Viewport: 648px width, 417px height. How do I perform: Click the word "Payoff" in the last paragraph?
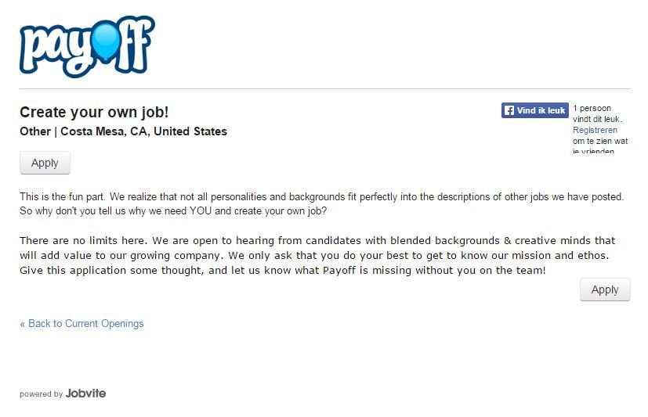[x=338, y=271]
